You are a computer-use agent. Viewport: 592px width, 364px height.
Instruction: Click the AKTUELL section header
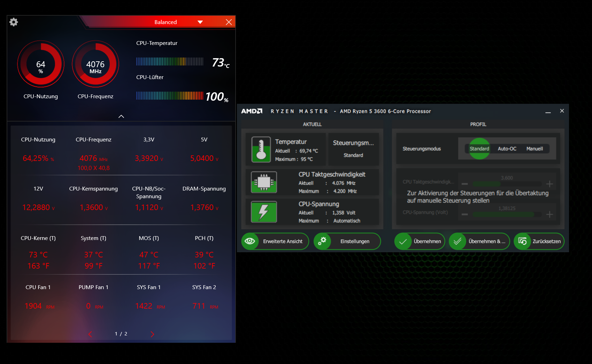(x=312, y=124)
